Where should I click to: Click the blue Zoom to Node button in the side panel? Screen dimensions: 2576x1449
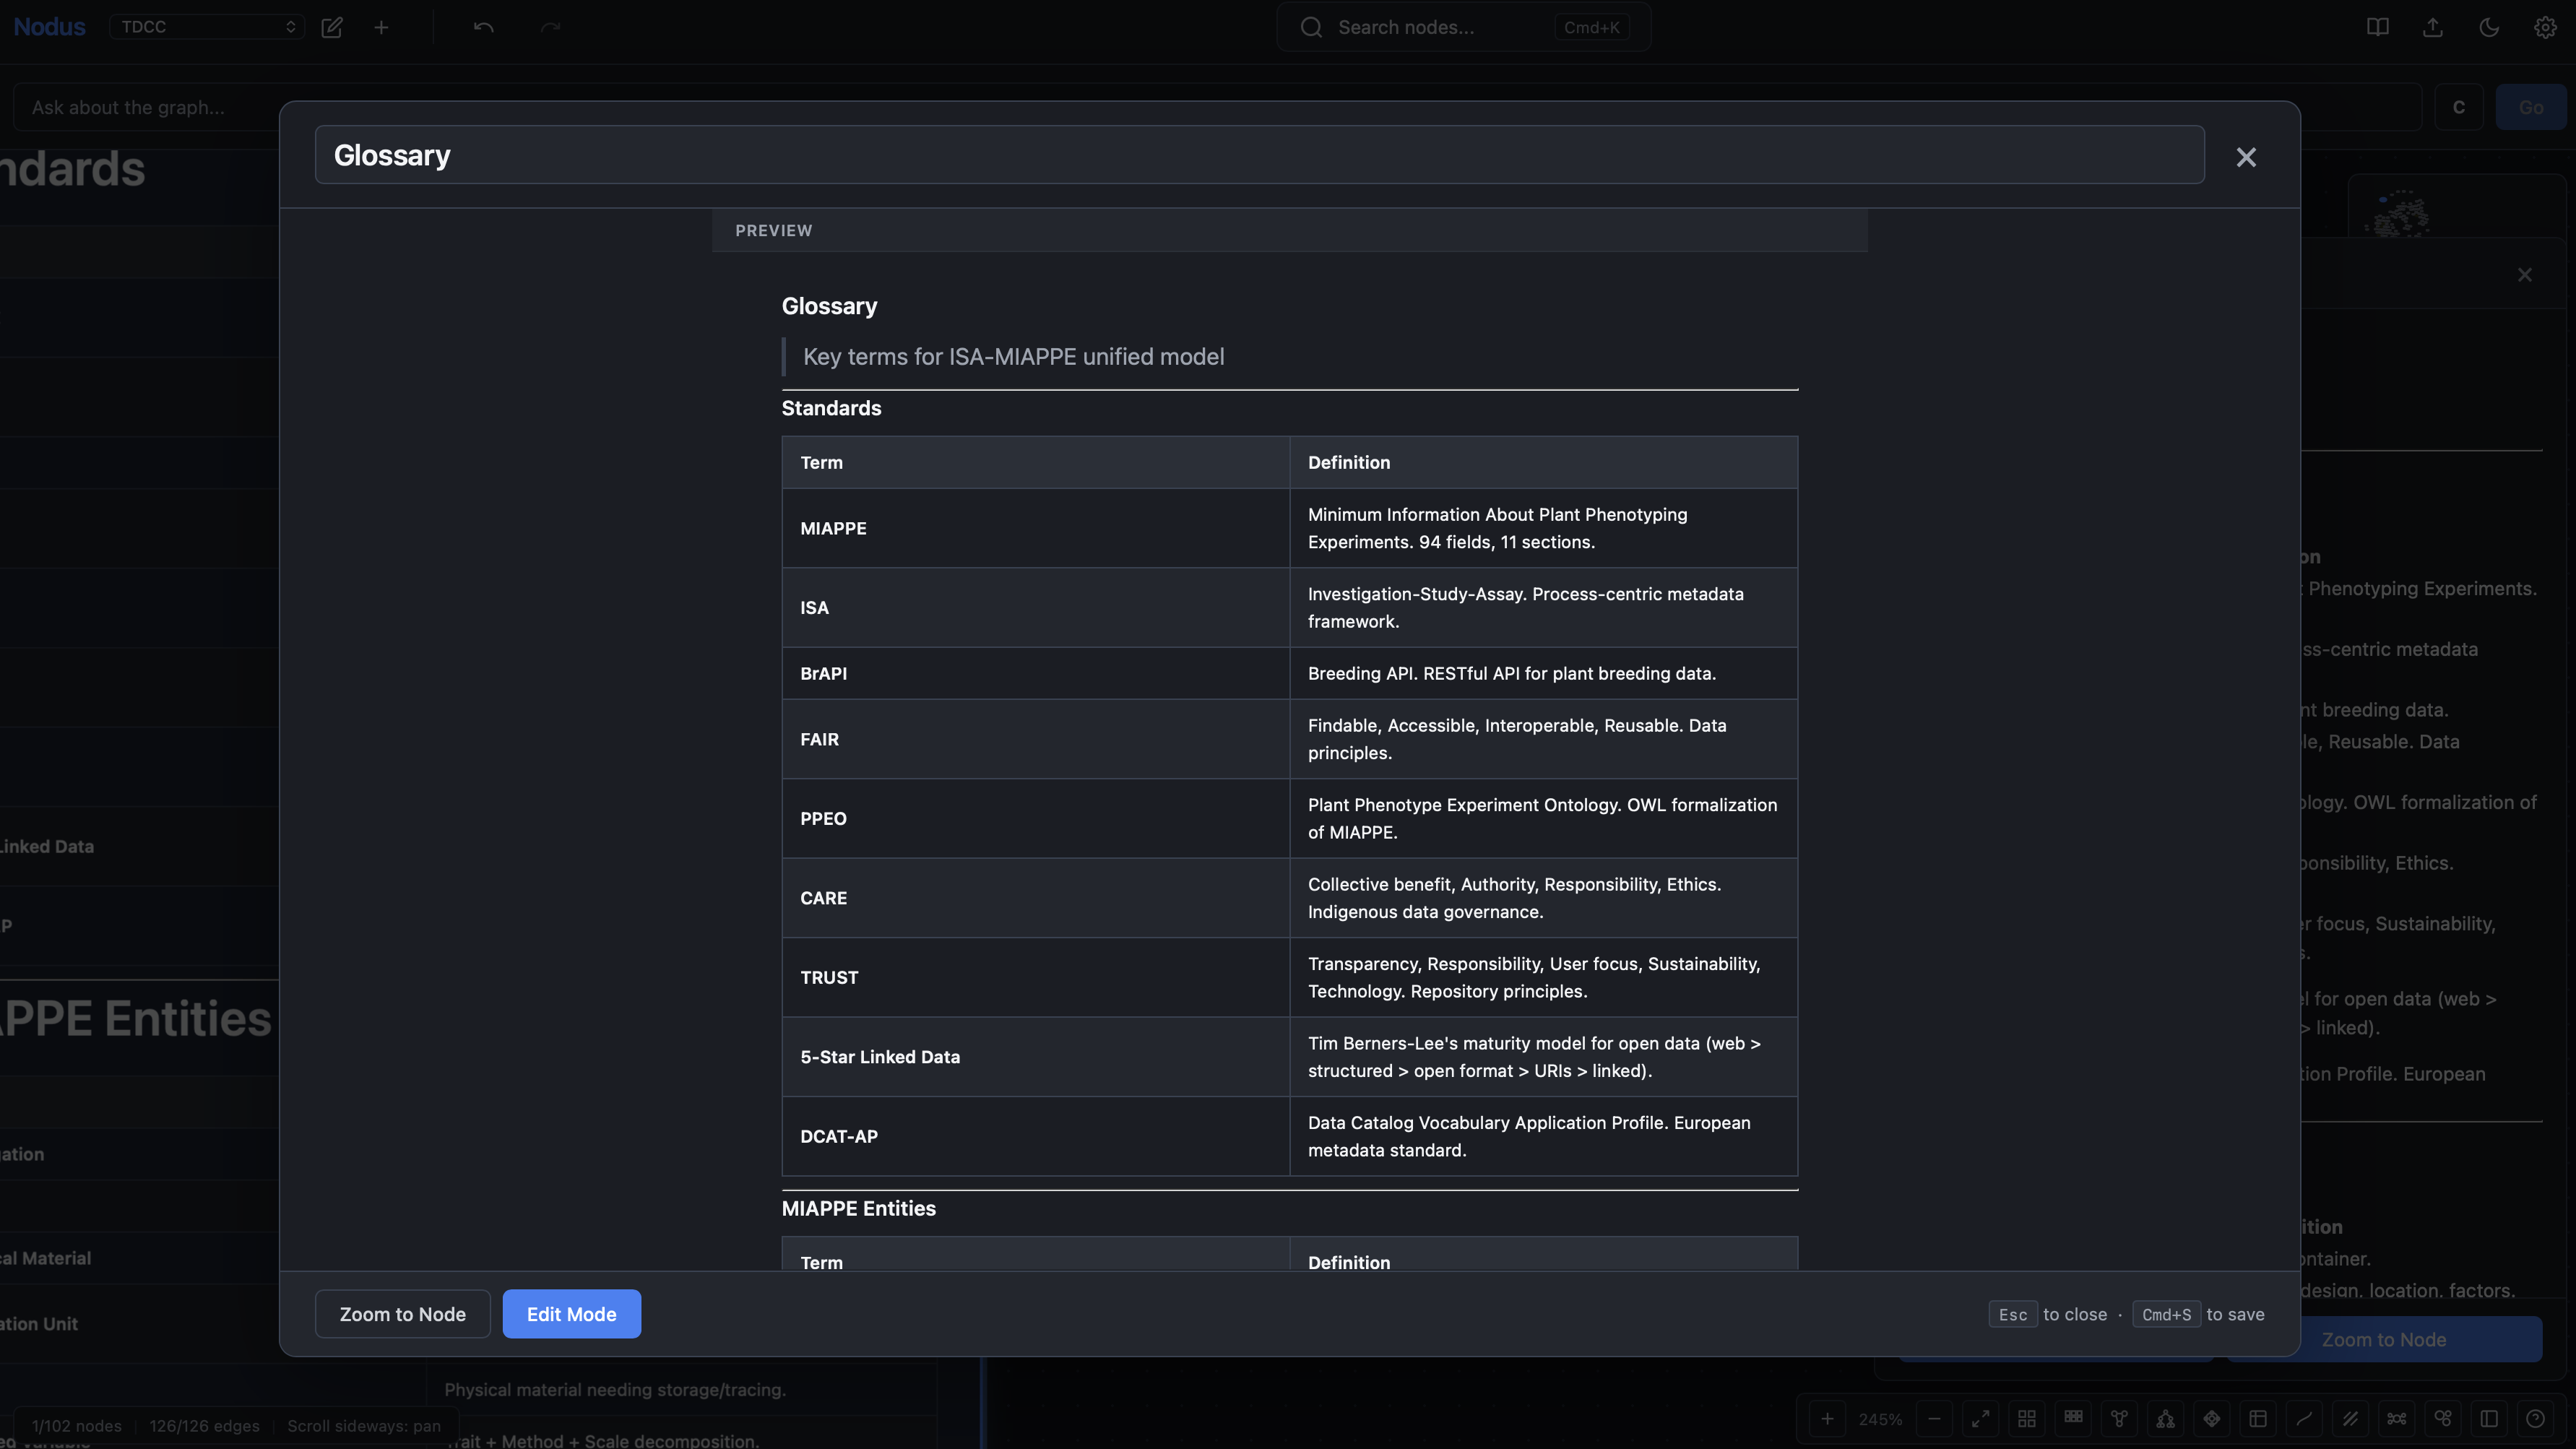coord(2384,1339)
